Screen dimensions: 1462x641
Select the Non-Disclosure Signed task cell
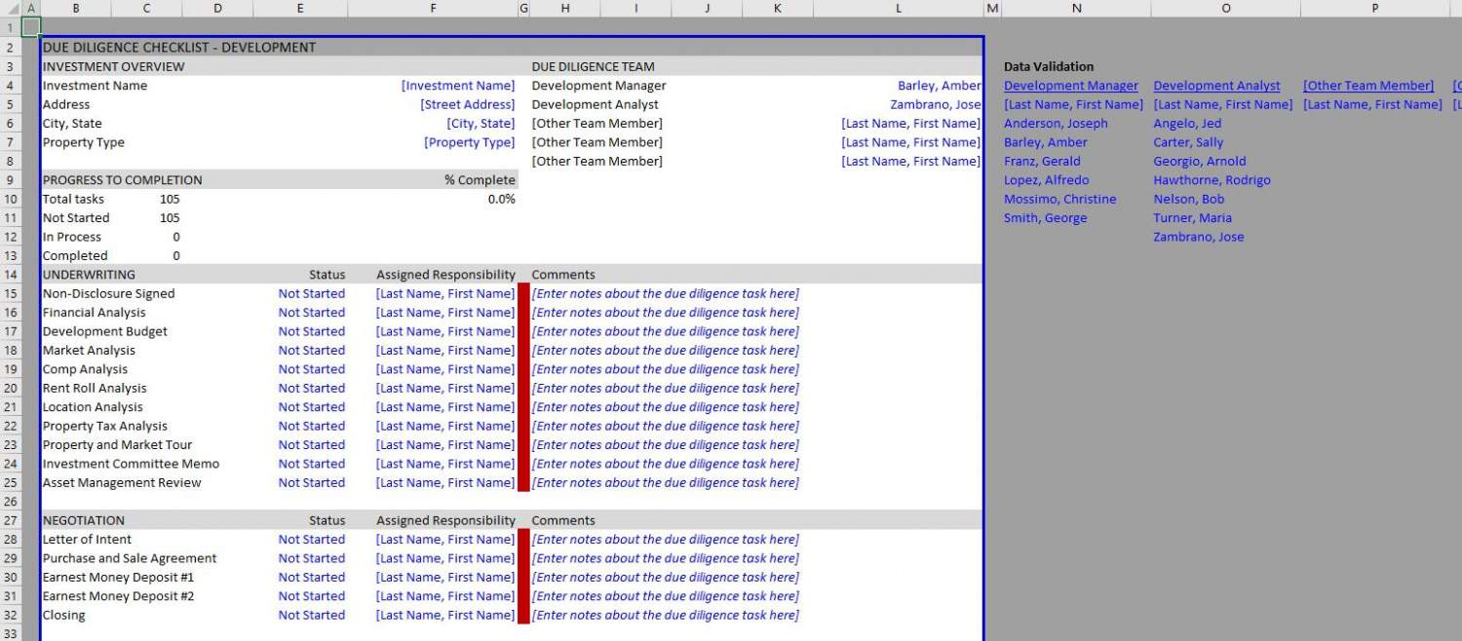(x=109, y=293)
